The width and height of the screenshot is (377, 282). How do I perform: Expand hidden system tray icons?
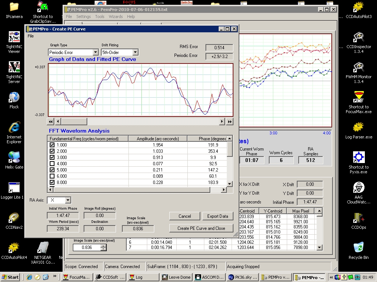[331, 277]
